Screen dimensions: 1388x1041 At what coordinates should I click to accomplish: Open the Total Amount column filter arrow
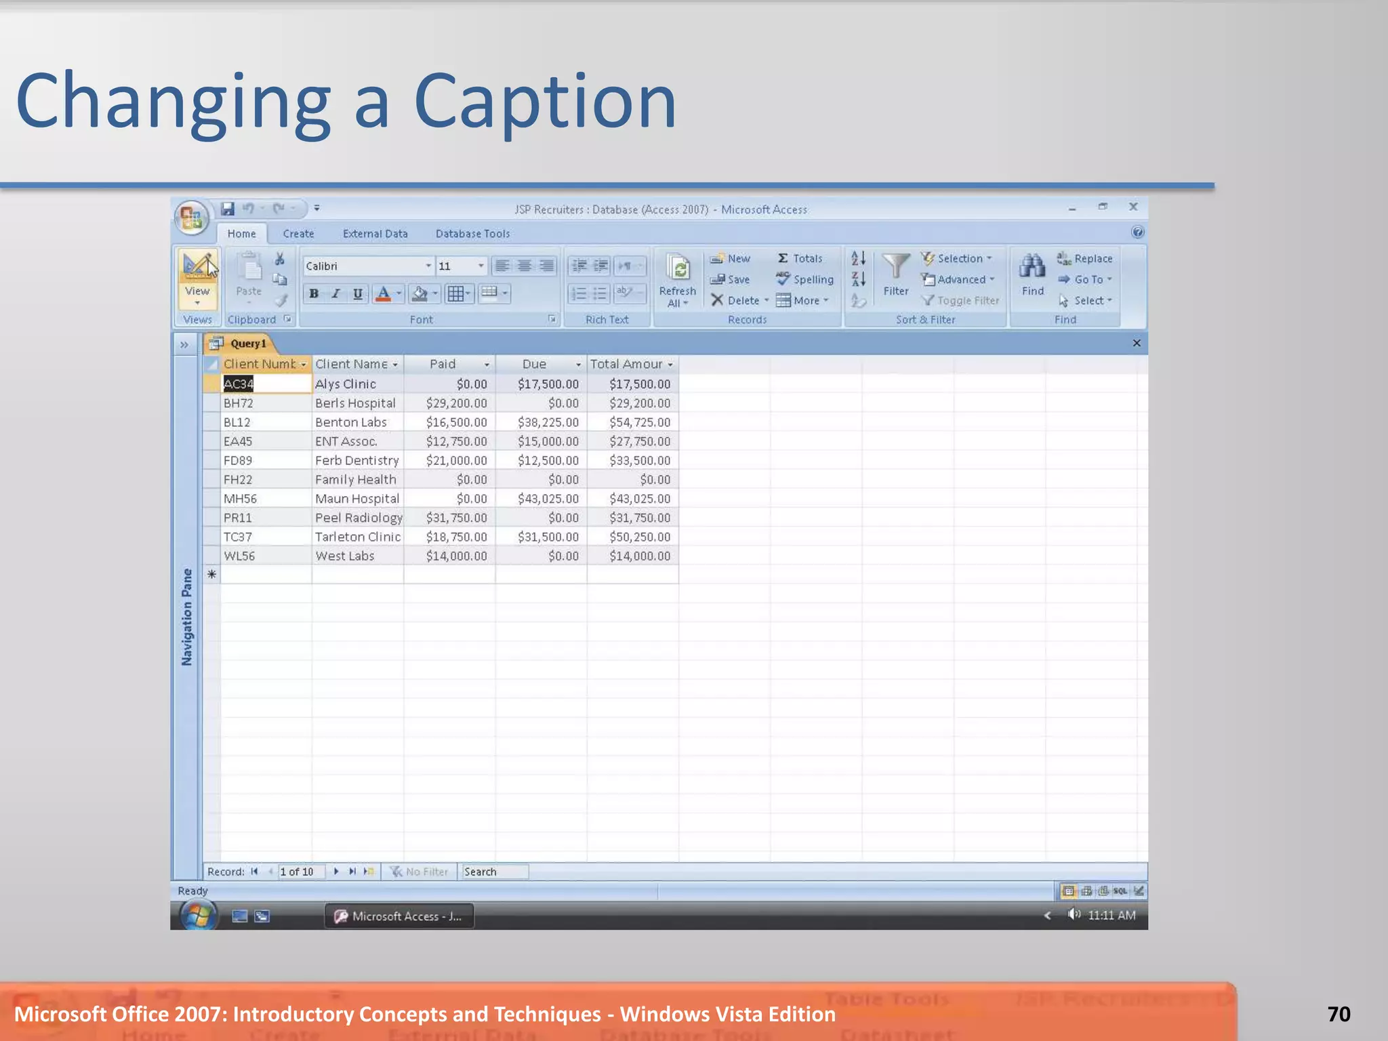pyautogui.click(x=670, y=365)
